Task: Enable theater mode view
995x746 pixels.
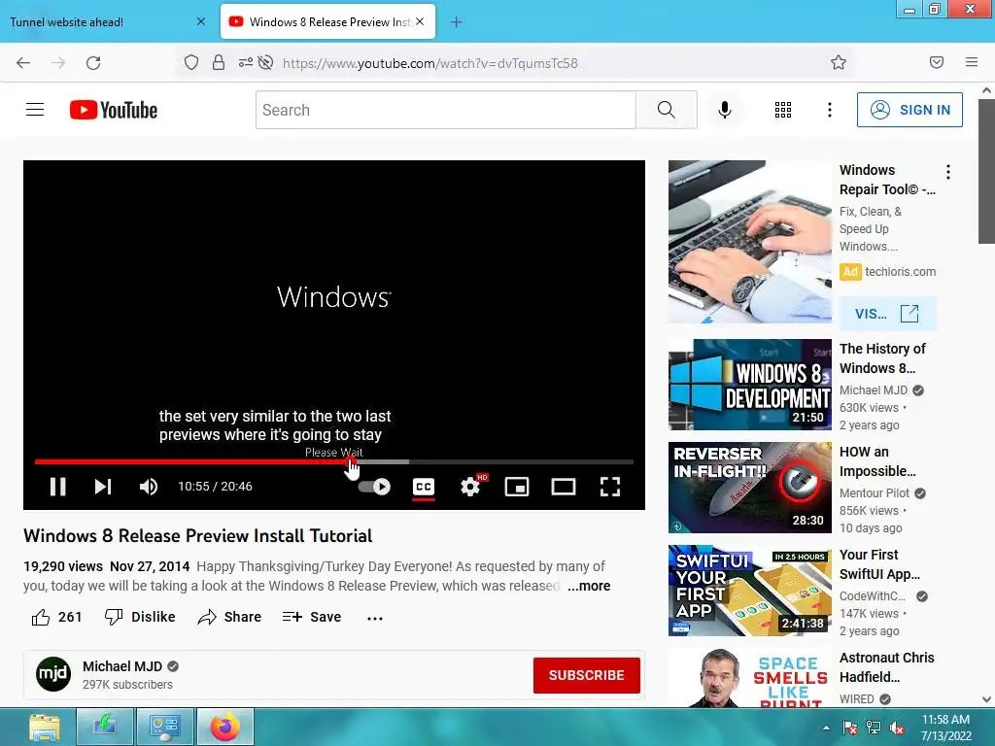Action: [564, 487]
